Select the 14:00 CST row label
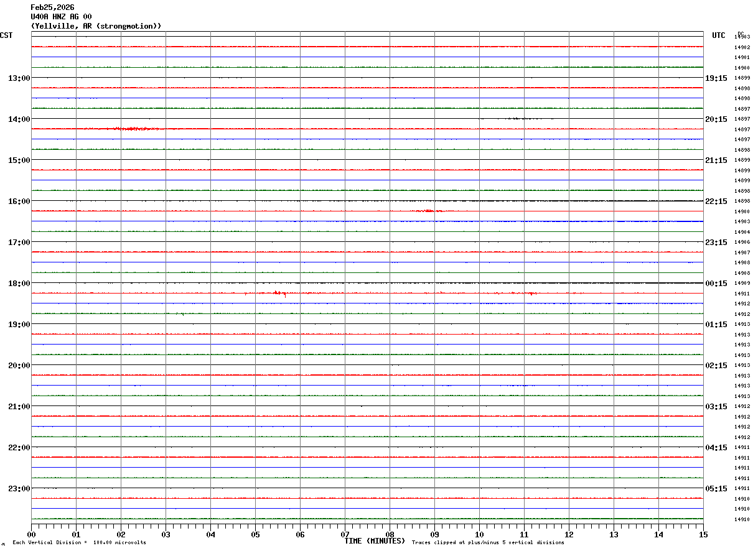753x551 pixels. click(19, 119)
